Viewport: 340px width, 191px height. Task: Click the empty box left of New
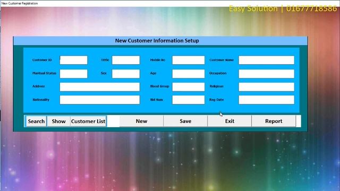click(113, 121)
